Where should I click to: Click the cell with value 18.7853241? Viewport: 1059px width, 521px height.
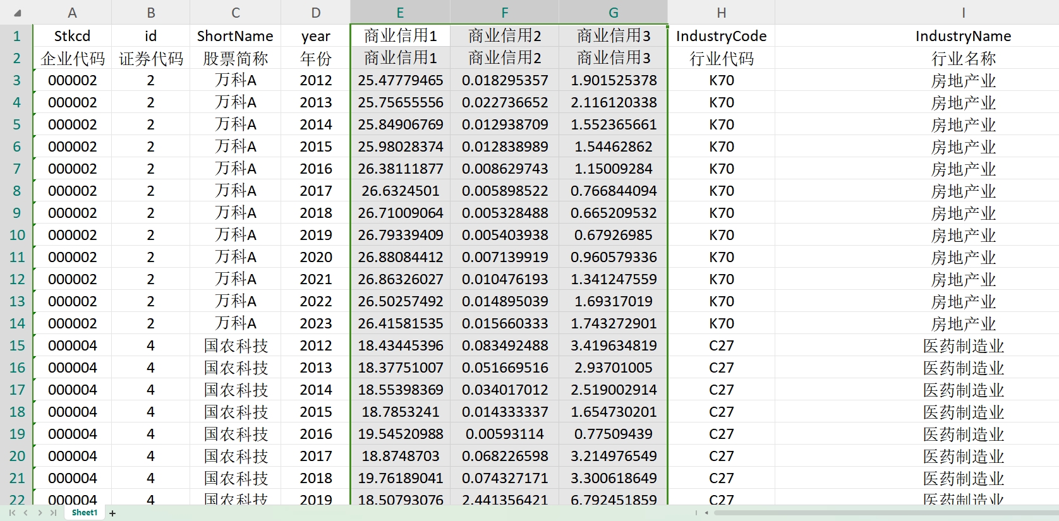coord(400,412)
